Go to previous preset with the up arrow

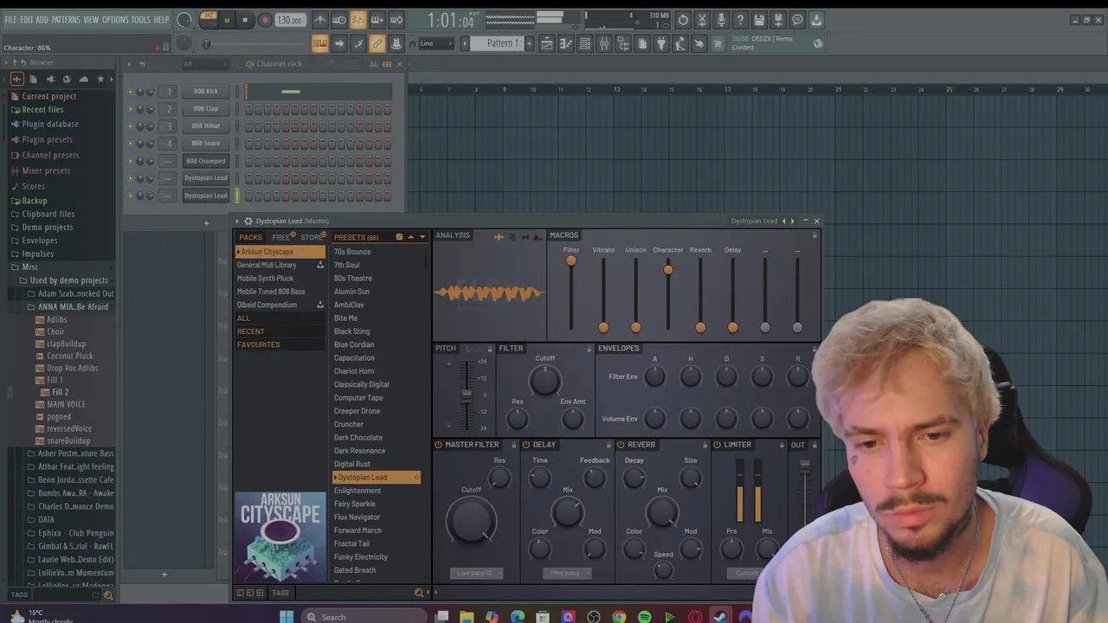click(x=411, y=237)
